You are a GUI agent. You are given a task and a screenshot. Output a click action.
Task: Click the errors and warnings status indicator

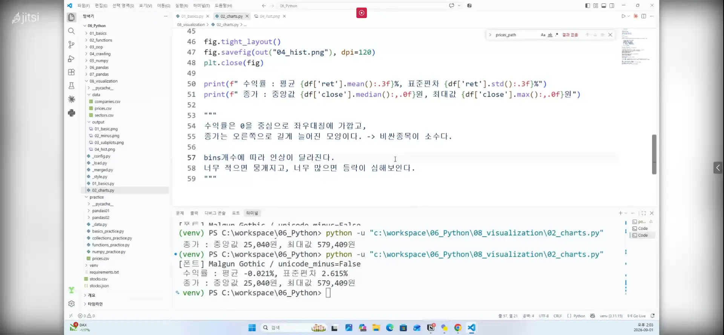click(x=86, y=316)
